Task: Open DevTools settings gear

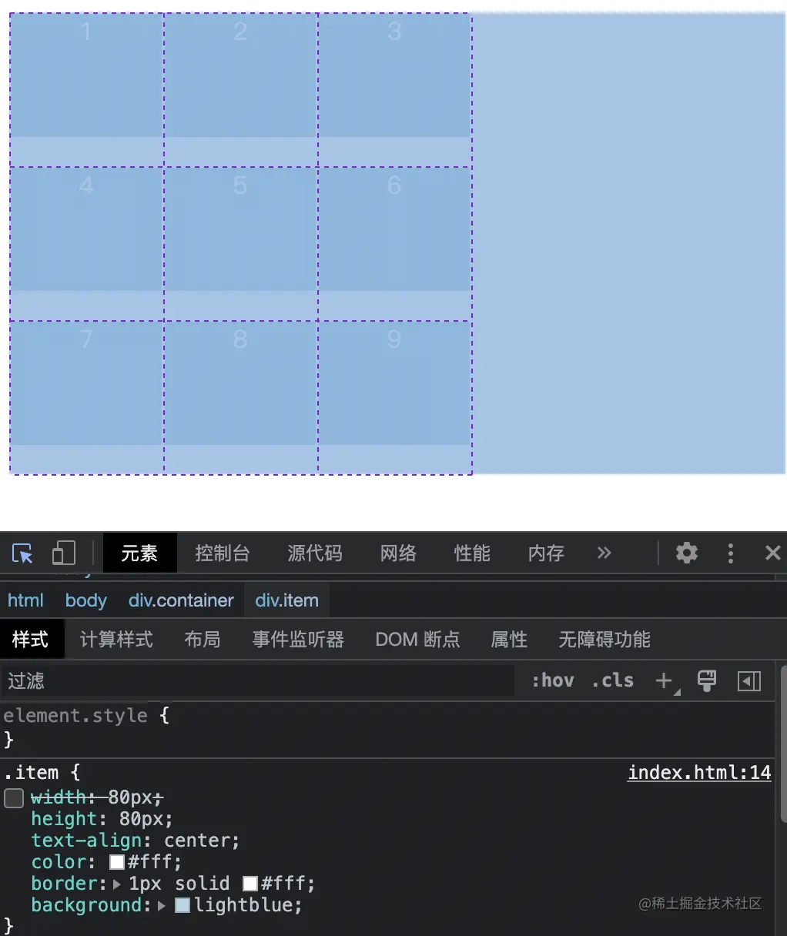Action: point(686,553)
